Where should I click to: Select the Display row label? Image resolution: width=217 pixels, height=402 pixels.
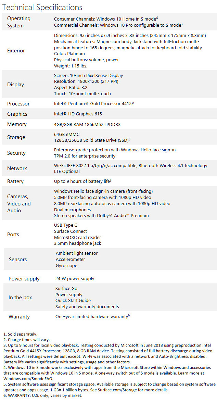(16, 85)
